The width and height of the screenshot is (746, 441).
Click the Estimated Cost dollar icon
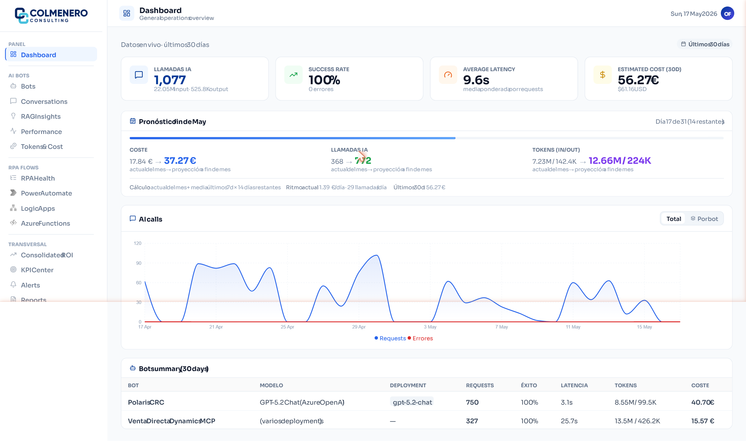[602, 75]
